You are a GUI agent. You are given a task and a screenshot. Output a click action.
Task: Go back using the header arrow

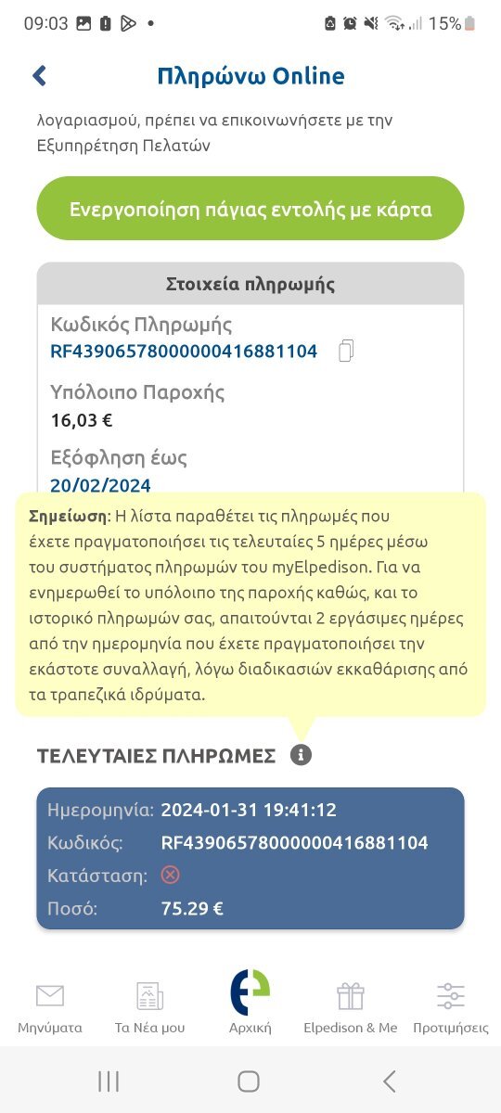(x=39, y=76)
